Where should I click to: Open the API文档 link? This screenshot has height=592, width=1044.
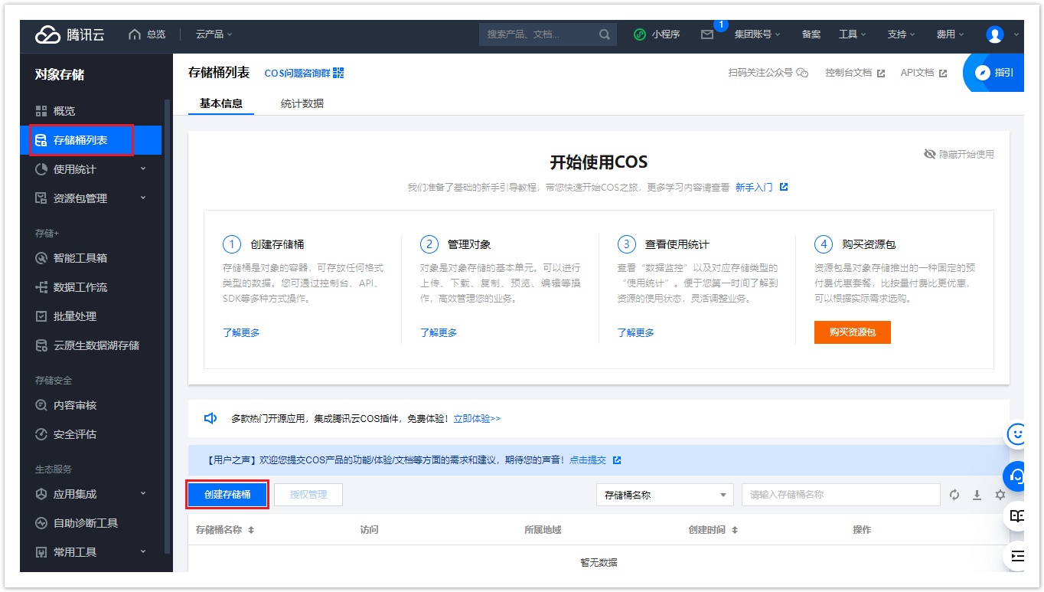tap(923, 73)
